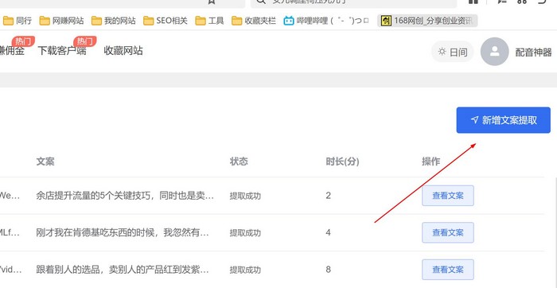Click the duration value 2
The image size is (557, 288).
coord(328,195)
